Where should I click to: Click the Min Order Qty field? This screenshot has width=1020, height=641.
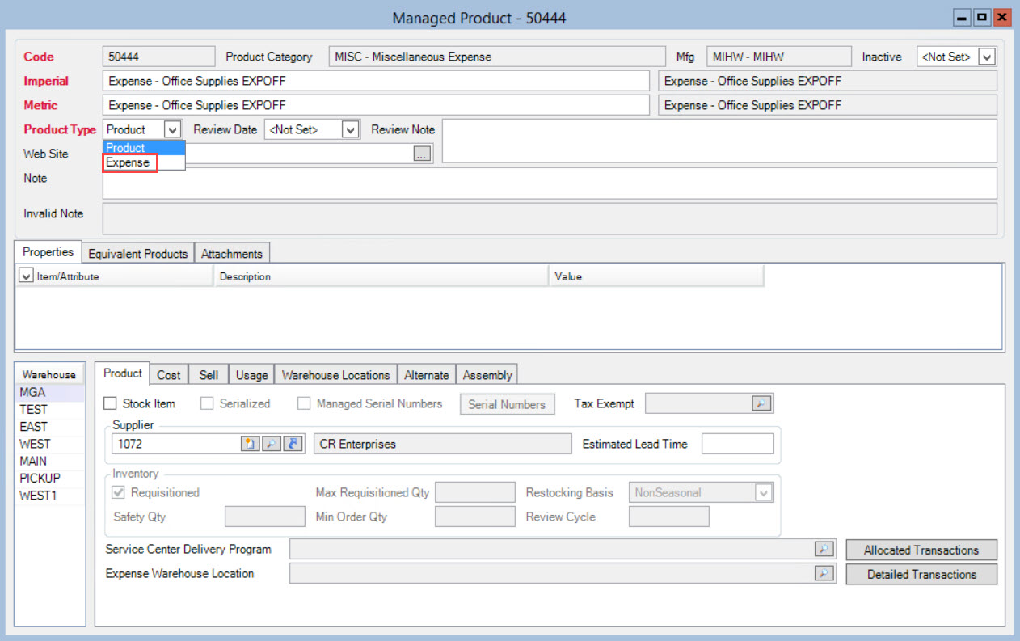pos(474,517)
